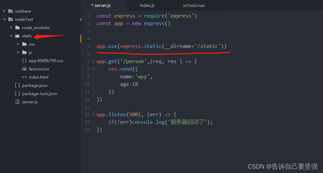This screenshot has height=173, width=323.
Task: Open package.json file
Action: point(35,86)
